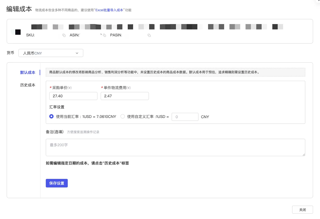Focus the 采购单价 input field
Viewport: 320px width, 219px height.
73,96
